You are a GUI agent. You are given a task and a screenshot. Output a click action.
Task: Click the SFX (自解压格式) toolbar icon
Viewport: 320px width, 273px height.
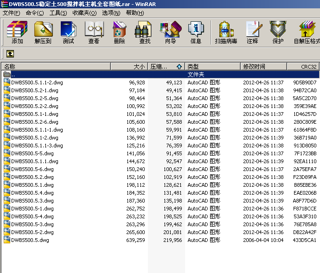[x=307, y=32]
